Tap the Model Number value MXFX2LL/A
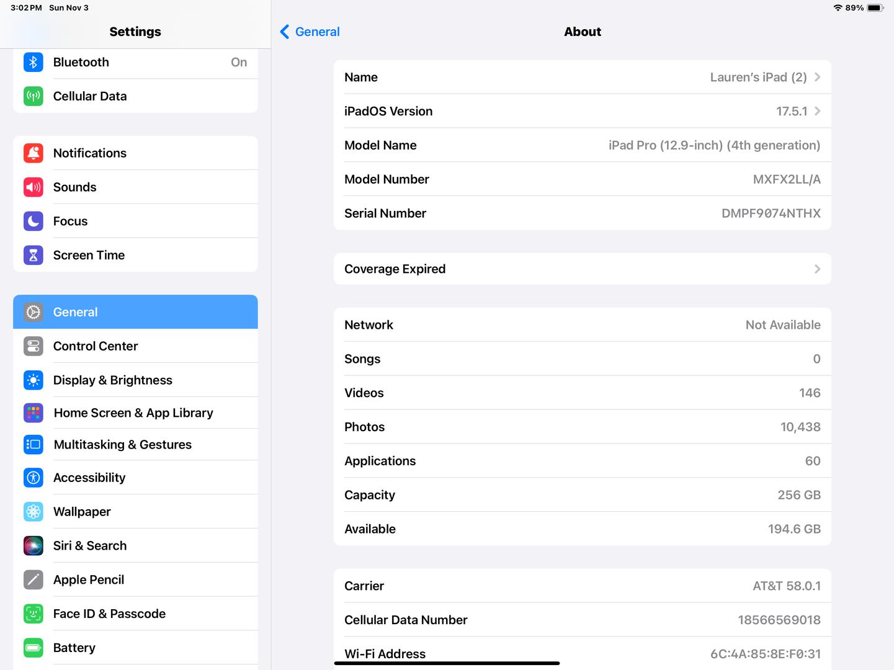894x670 pixels. (x=786, y=179)
